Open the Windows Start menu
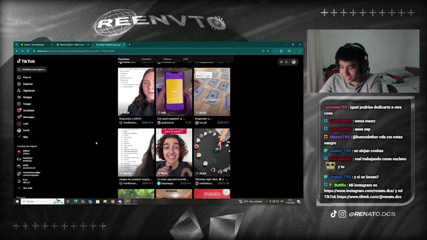 (x=17, y=201)
